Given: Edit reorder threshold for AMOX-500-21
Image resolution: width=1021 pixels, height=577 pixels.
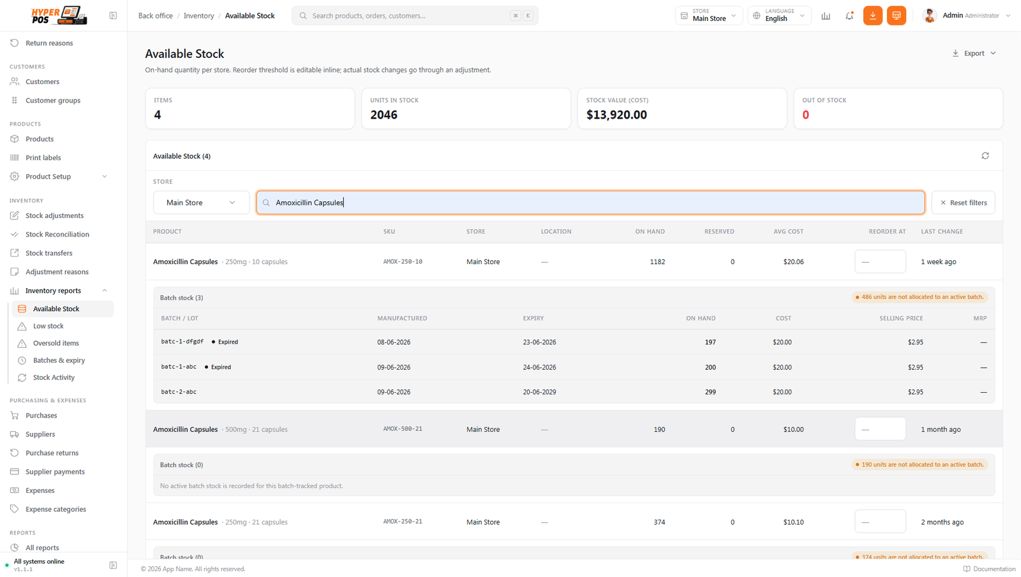Looking at the screenshot, I should [x=880, y=429].
